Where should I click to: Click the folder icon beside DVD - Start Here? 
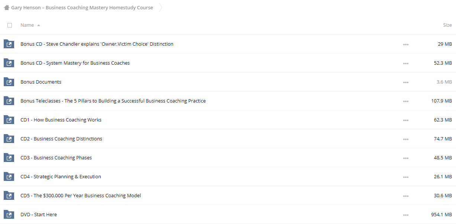(9, 214)
